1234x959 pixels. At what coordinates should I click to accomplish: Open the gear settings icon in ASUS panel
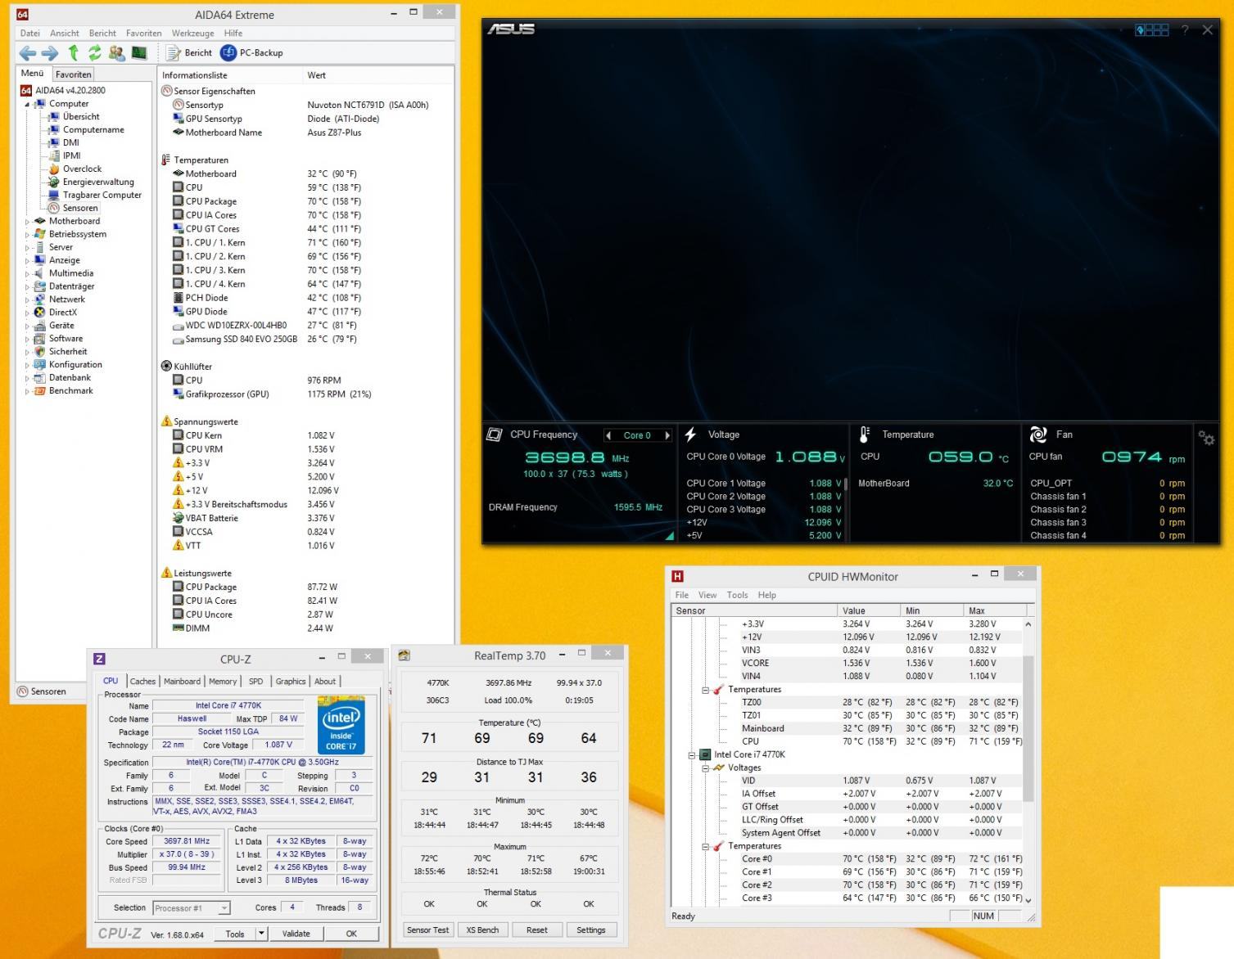1206,438
